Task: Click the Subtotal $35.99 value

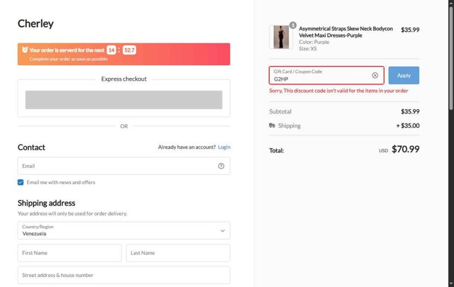Action: point(410,112)
